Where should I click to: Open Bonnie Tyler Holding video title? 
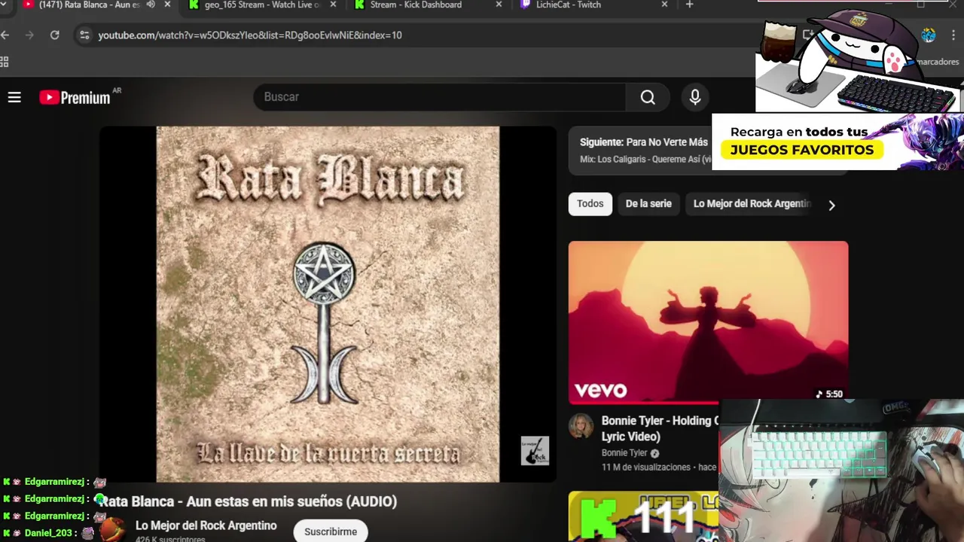(x=660, y=428)
